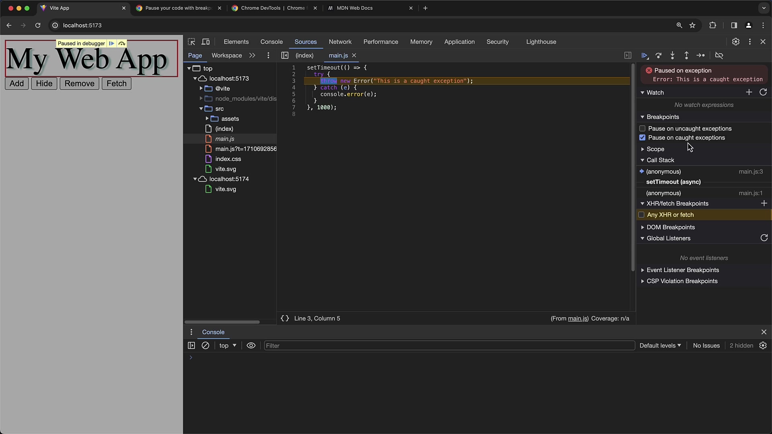Viewport: 772px width, 434px height.
Task: Switch to the Network tab
Action: coord(340,42)
